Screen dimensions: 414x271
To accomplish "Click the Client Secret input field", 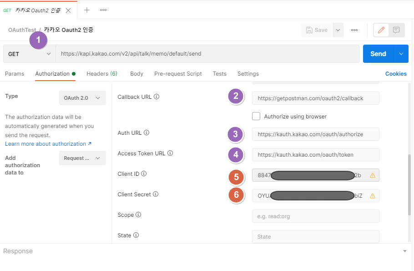I will click(x=316, y=196).
